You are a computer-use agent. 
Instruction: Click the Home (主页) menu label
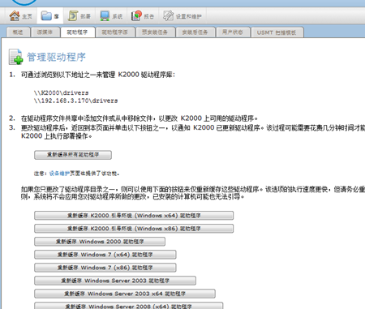click(x=27, y=16)
